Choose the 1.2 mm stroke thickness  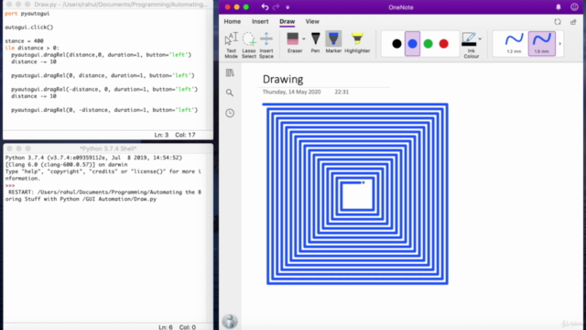514,43
